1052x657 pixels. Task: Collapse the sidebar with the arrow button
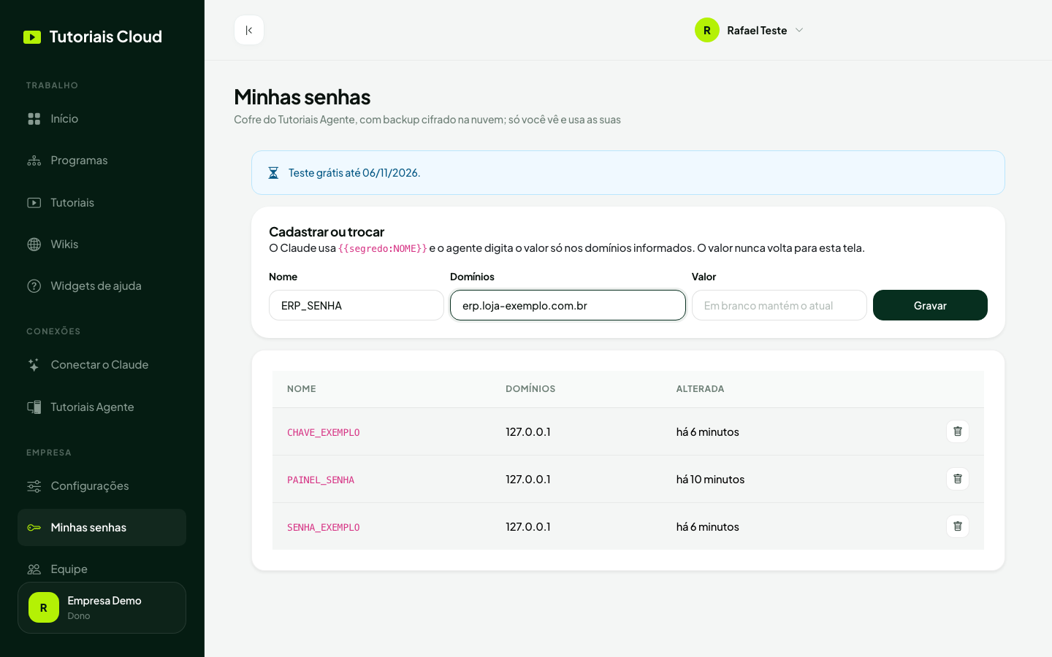(249, 30)
